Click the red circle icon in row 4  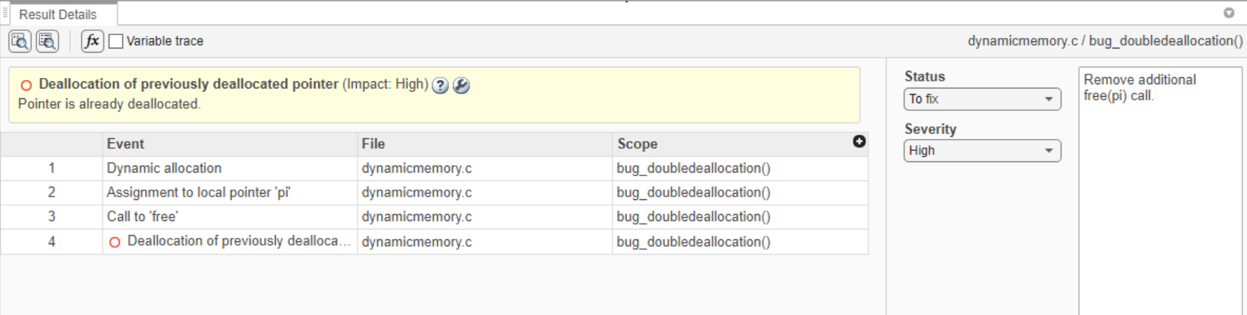pos(115,242)
